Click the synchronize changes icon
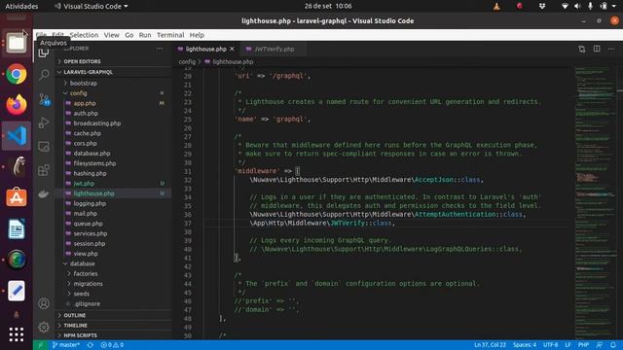The image size is (623, 350). (91, 345)
